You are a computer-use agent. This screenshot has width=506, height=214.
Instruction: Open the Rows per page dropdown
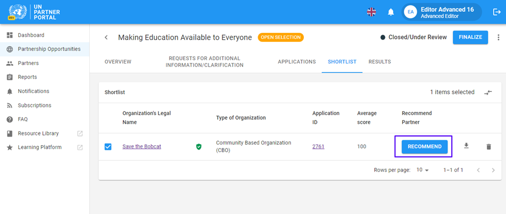click(x=423, y=170)
